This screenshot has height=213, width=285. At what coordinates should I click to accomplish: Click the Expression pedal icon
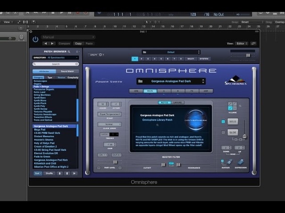click(241, 162)
